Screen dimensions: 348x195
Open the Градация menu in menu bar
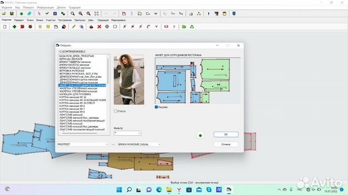tap(74, 8)
